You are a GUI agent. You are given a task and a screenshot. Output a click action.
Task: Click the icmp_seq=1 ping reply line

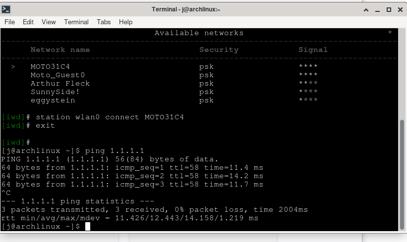click(132, 168)
